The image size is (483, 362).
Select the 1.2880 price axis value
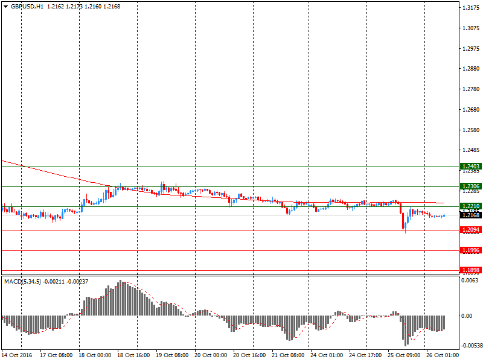[471, 69]
